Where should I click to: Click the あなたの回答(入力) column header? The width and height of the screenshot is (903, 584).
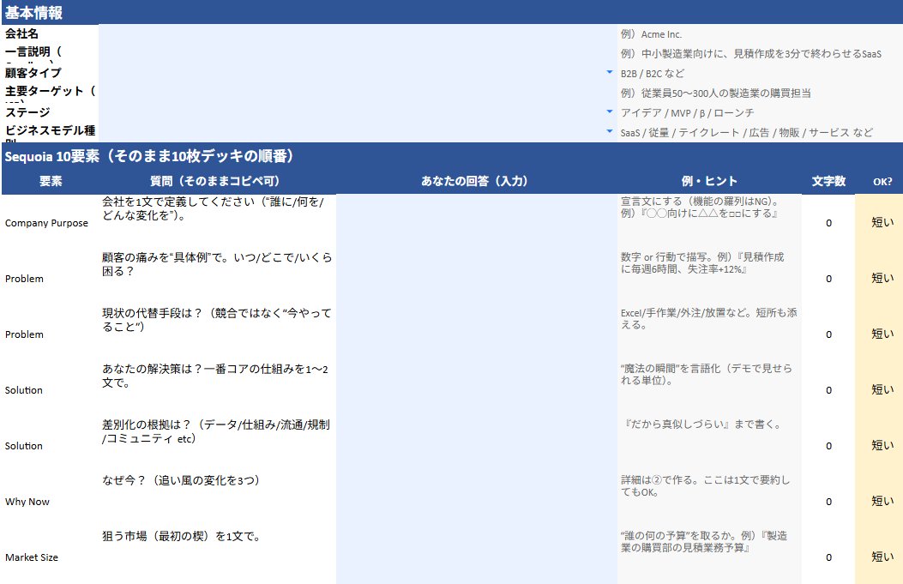[x=476, y=181]
